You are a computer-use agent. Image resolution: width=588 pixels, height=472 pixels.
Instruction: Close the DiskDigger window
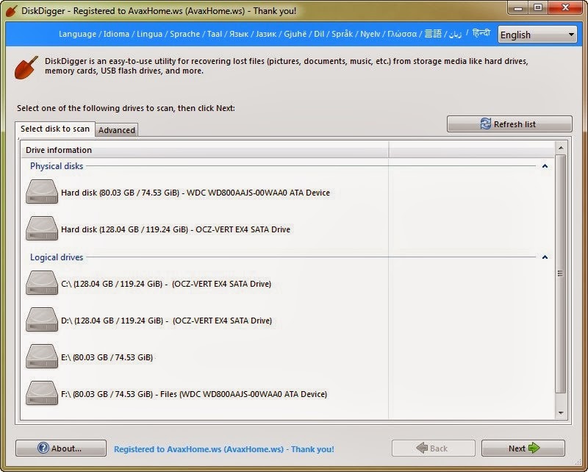point(565,8)
